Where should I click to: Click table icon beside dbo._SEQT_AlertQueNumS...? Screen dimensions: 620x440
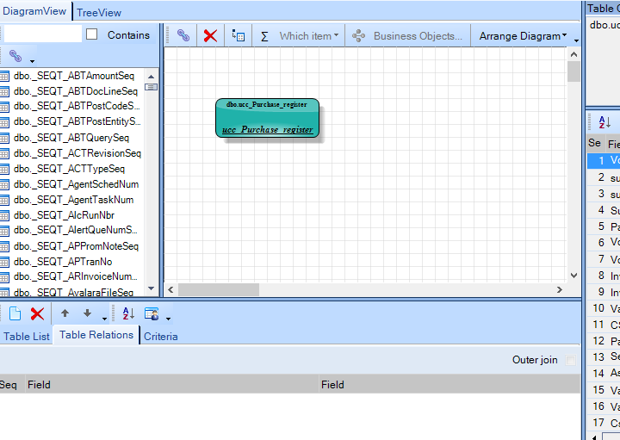coord(4,231)
